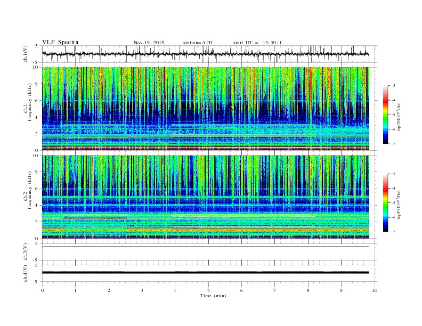Click the 'ch.1(V)' axis label
This screenshot has height=326, width=422.
point(26,54)
